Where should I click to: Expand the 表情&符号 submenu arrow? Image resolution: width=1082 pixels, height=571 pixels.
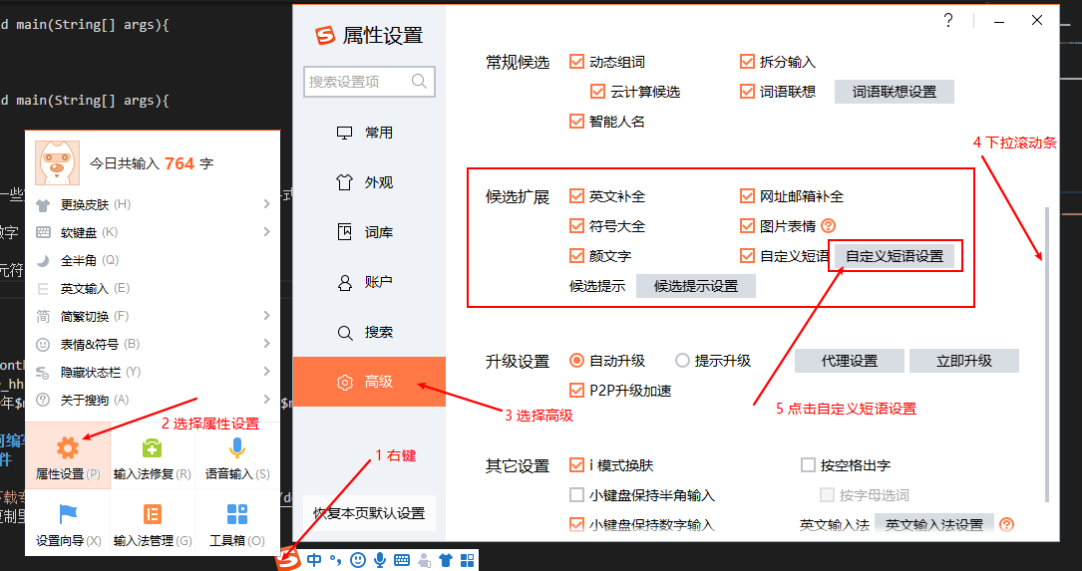267,344
